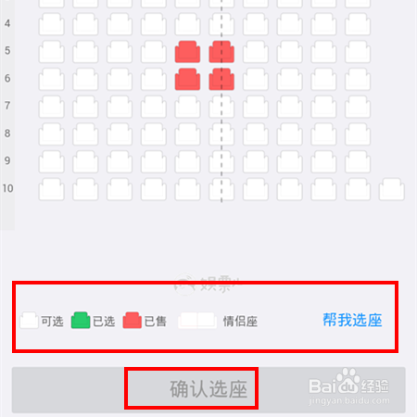Tap the left sold red seat in row 5
This screenshot has width=417, height=417.
click(x=187, y=52)
